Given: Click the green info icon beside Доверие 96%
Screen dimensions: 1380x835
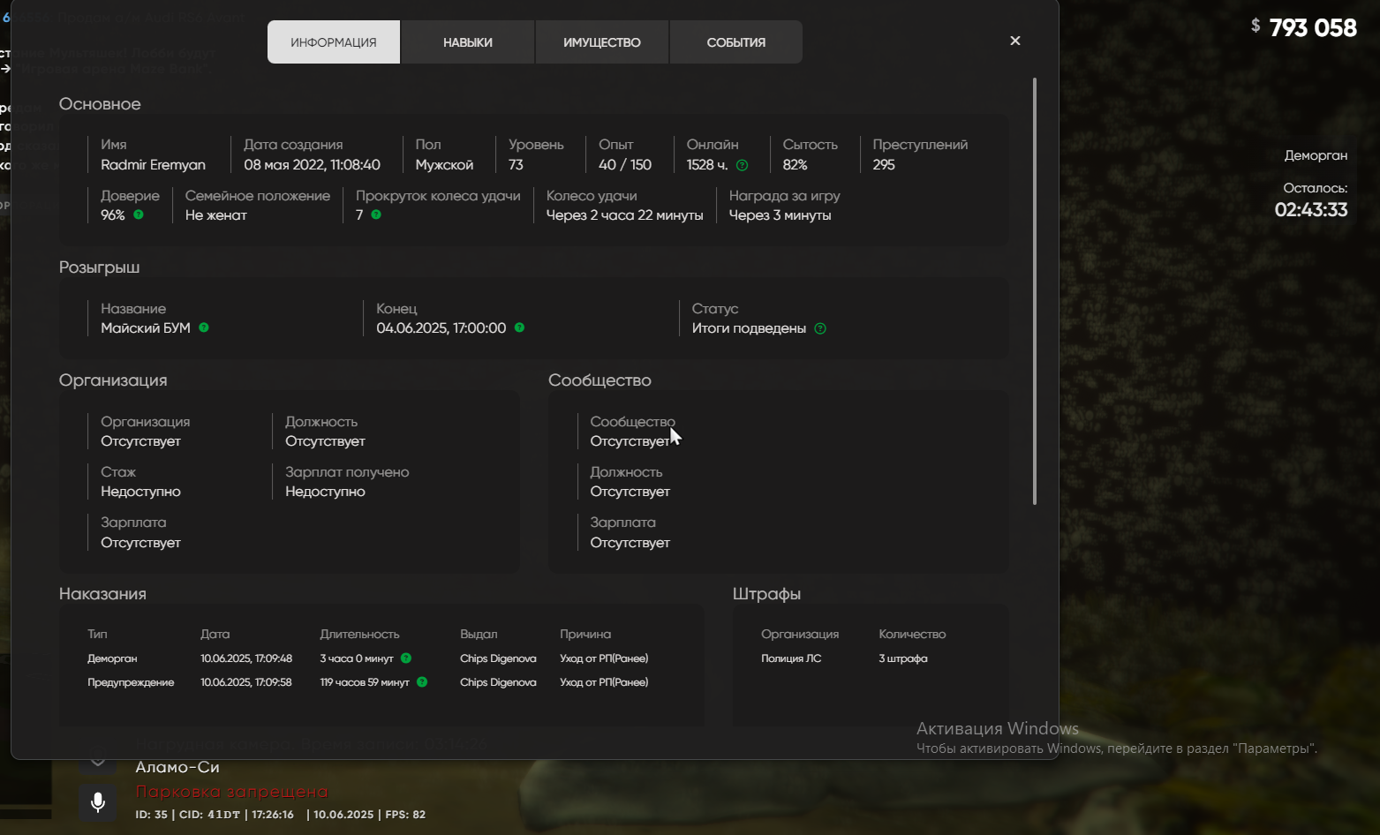Looking at the screenshot, I should pos(139,214).
